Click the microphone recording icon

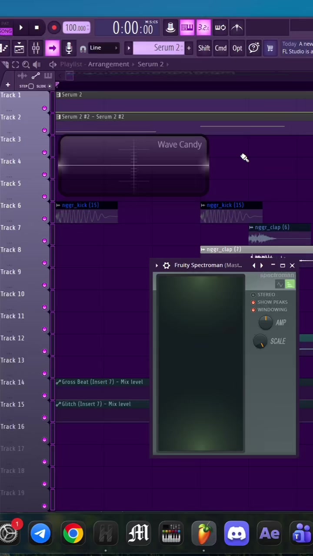click(x=69, y=48)
